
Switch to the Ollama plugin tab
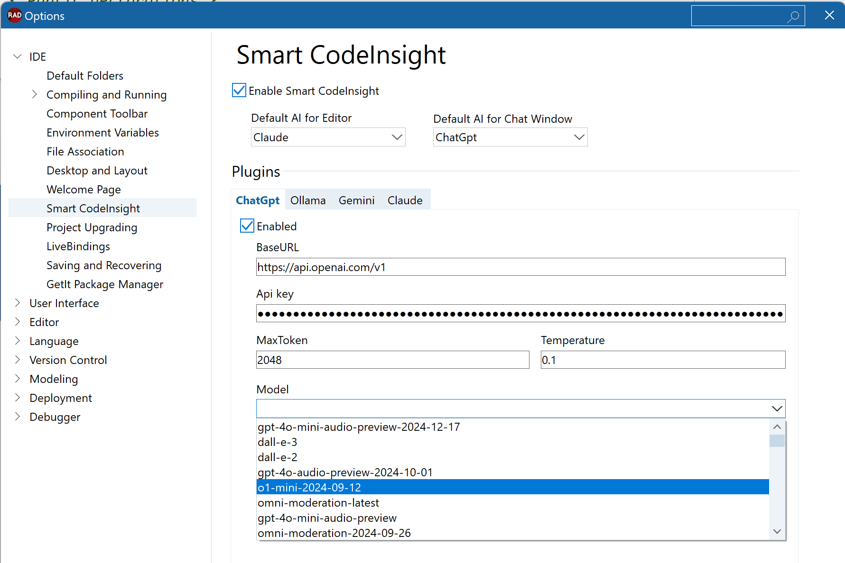[x=308, y=200]
